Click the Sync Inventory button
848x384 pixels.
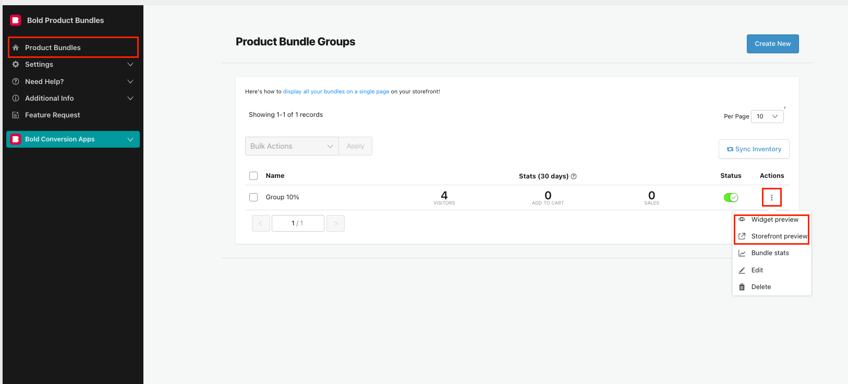pos(754,149)
